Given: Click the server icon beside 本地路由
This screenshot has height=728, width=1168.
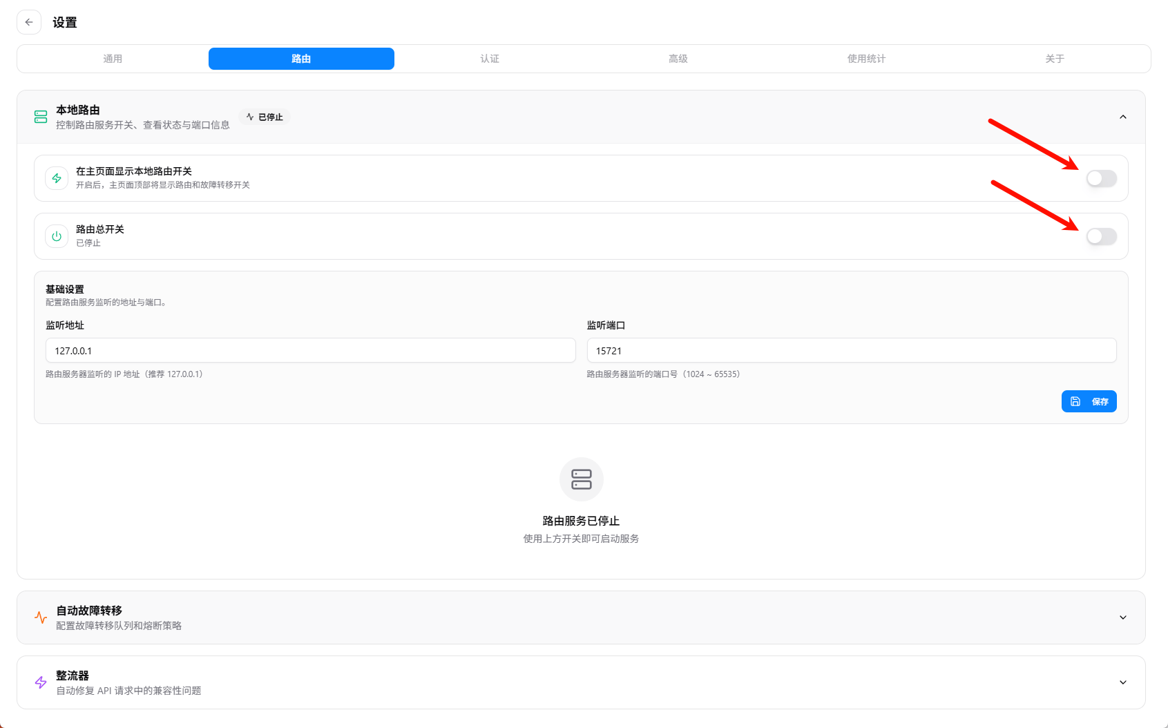Looking at the screenshot, I should 41,117.
